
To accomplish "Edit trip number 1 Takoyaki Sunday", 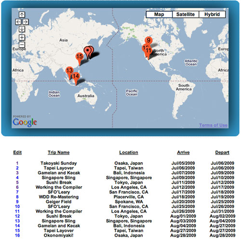I will (x=17, y=163).
